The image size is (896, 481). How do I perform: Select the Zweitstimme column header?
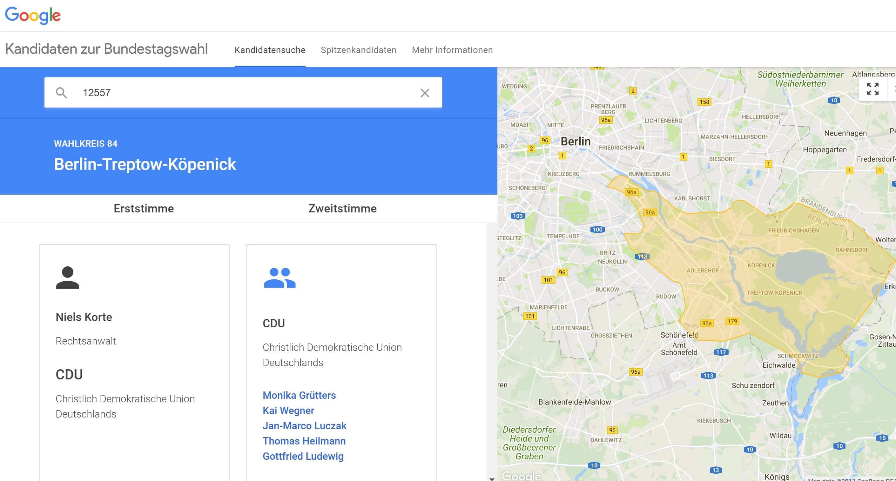[342, 208]
